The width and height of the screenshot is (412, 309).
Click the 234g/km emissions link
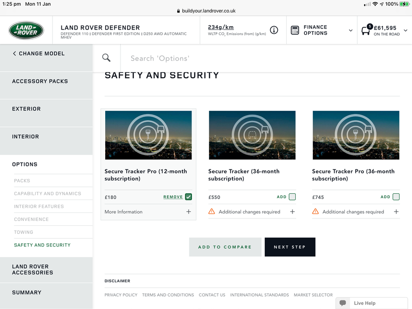[x=221, y=27]
